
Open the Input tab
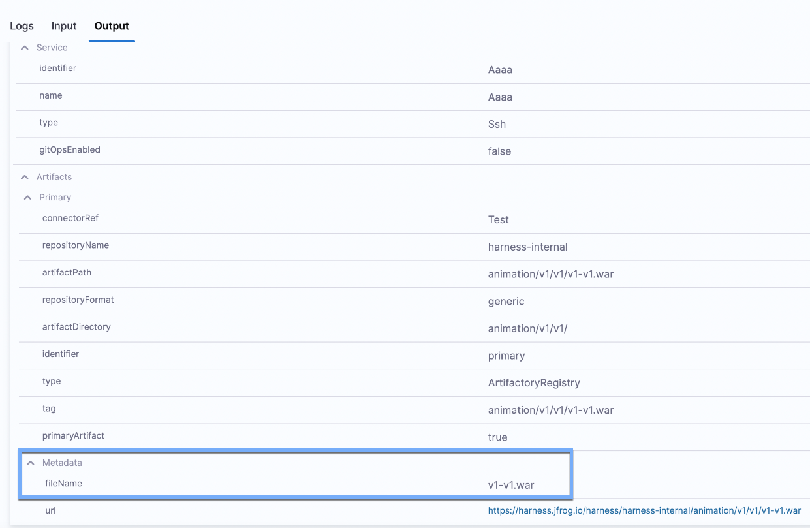coord(64,26)
